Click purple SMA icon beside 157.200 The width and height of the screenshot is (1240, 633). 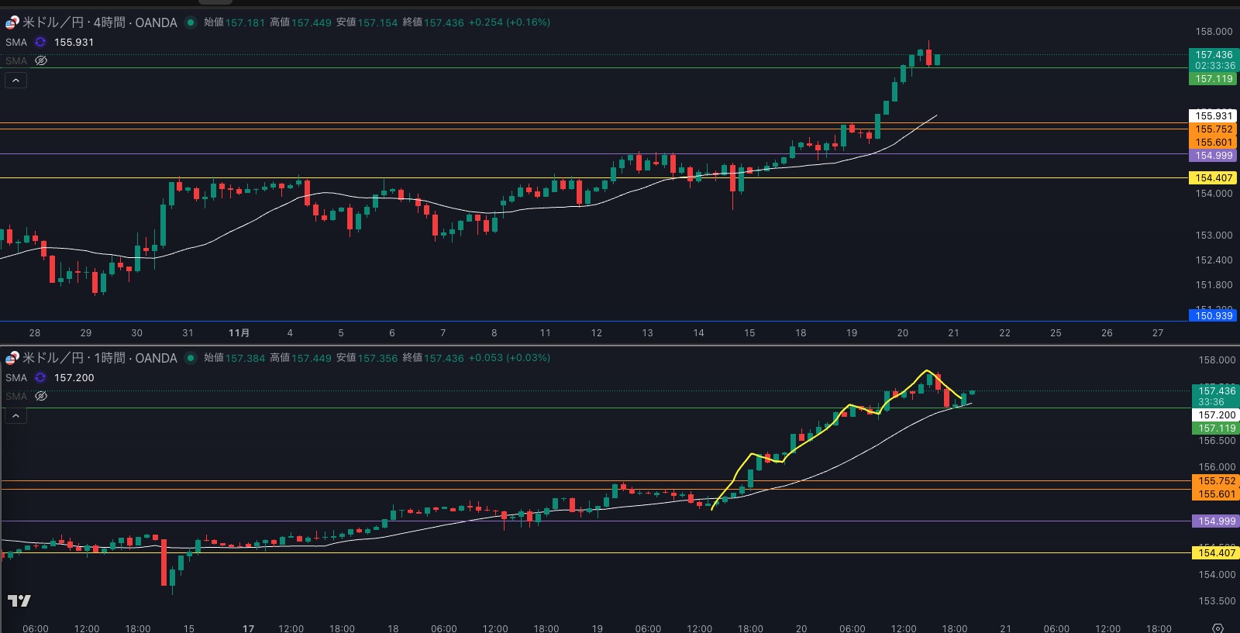(40, 378)
